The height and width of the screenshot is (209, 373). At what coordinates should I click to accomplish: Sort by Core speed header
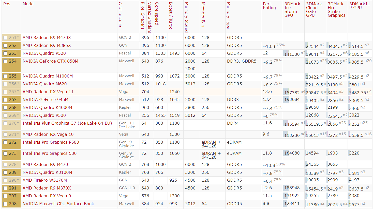(x=157, y=13)
